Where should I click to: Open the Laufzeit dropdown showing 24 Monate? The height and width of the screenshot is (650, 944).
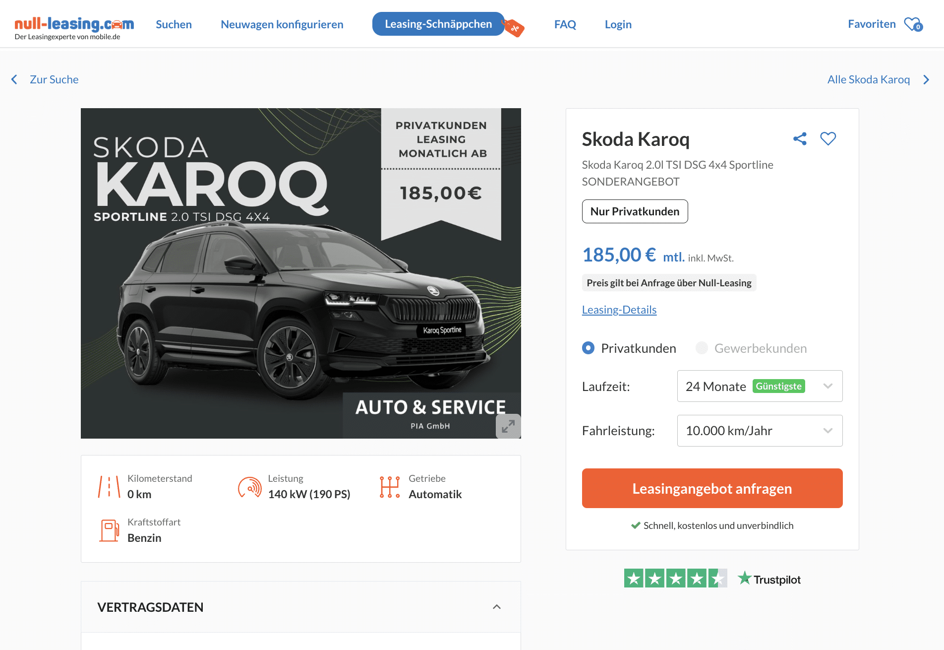click(x=760, y=386)
